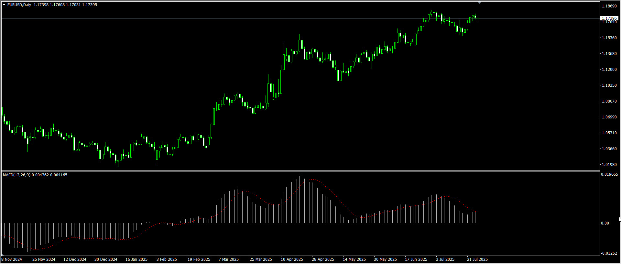621x264 pixels.
Task: Click the 1.13680 price axis label
Action: point(609,54)
